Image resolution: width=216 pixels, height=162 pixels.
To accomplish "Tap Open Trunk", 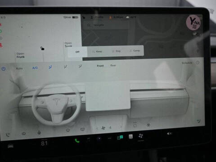I will [x=68, y=45].
